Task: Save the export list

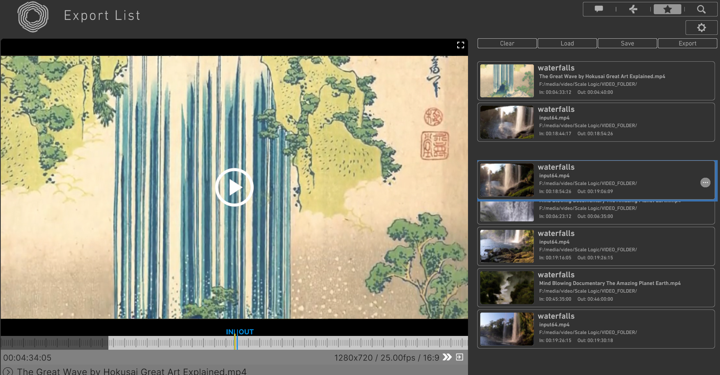Action: coord(627,43)
